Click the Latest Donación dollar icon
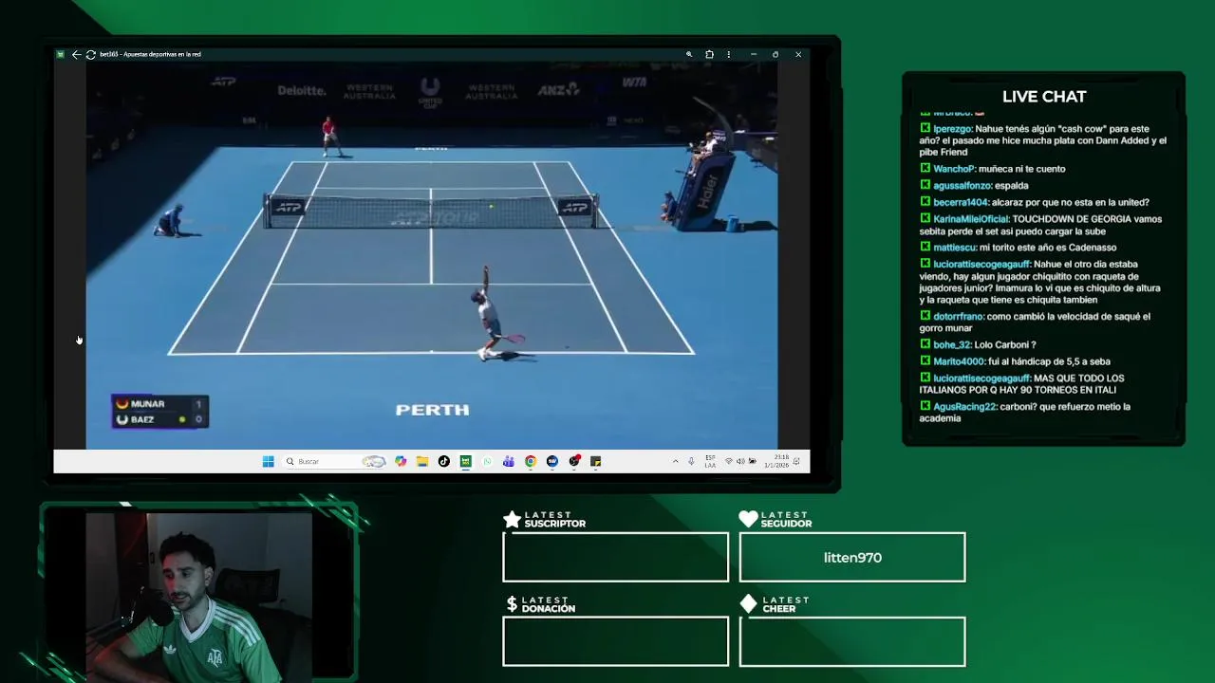 point(512,604)
